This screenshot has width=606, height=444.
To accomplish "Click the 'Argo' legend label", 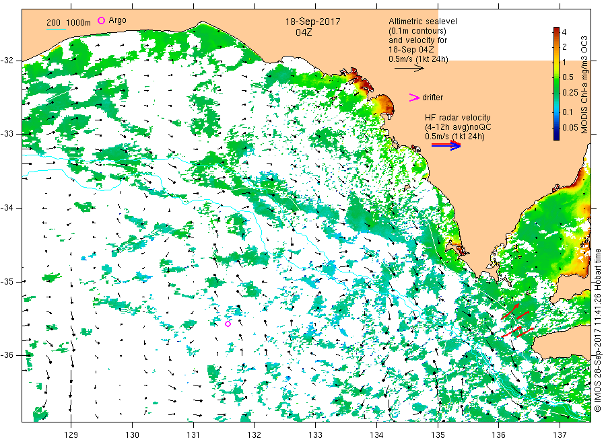I will tap(117, 20).
